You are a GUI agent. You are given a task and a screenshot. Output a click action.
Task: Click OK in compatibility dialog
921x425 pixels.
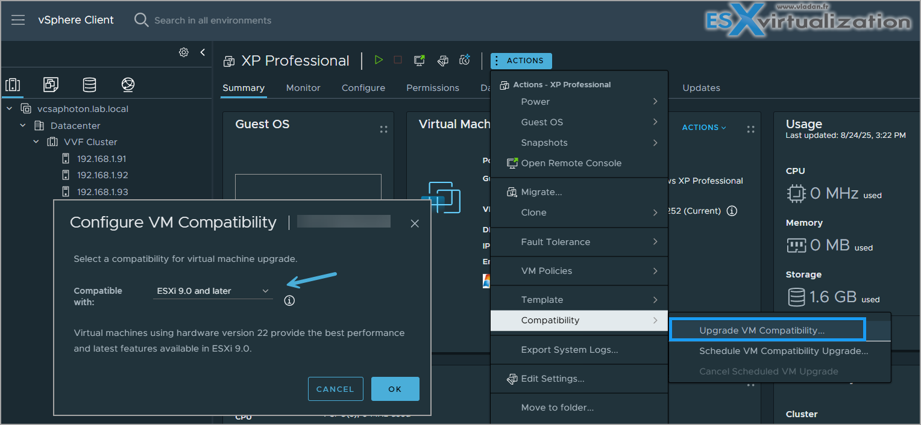point(395,389)
